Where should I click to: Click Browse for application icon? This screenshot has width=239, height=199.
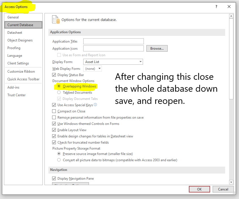(x=157, y=48)
